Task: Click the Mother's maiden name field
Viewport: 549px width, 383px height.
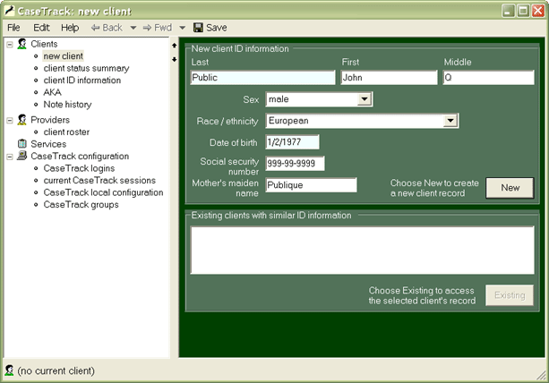Action: point(311,185)
